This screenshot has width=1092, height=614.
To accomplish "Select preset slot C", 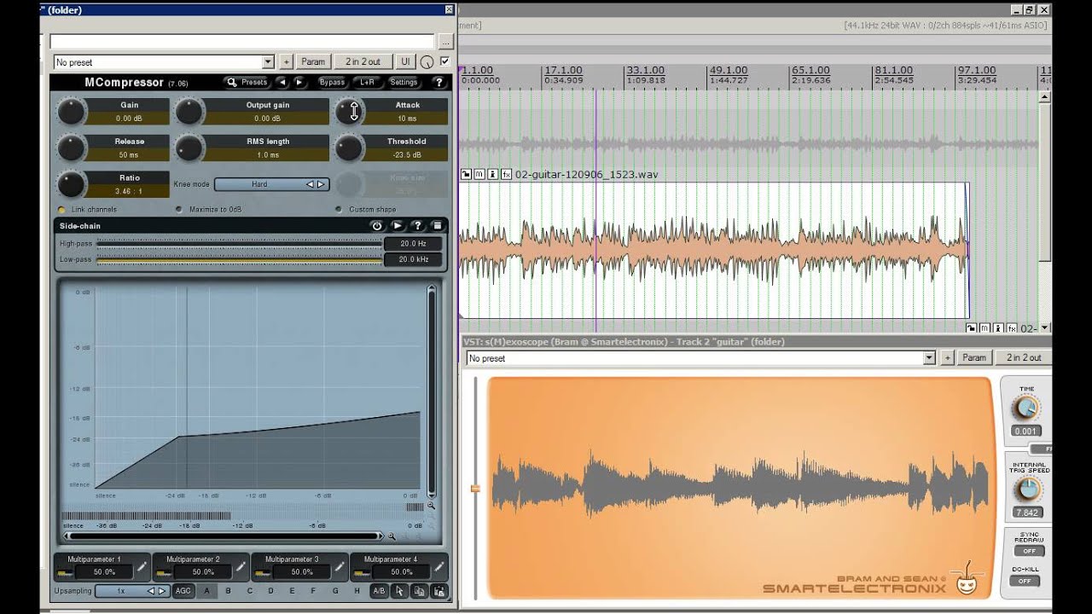I will point(250,590).
